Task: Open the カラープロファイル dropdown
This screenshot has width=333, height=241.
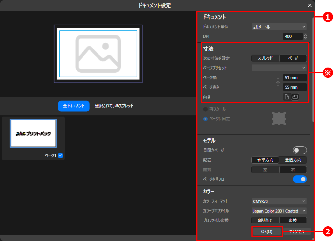Action: pyautogui.click(x=279, y=211)
